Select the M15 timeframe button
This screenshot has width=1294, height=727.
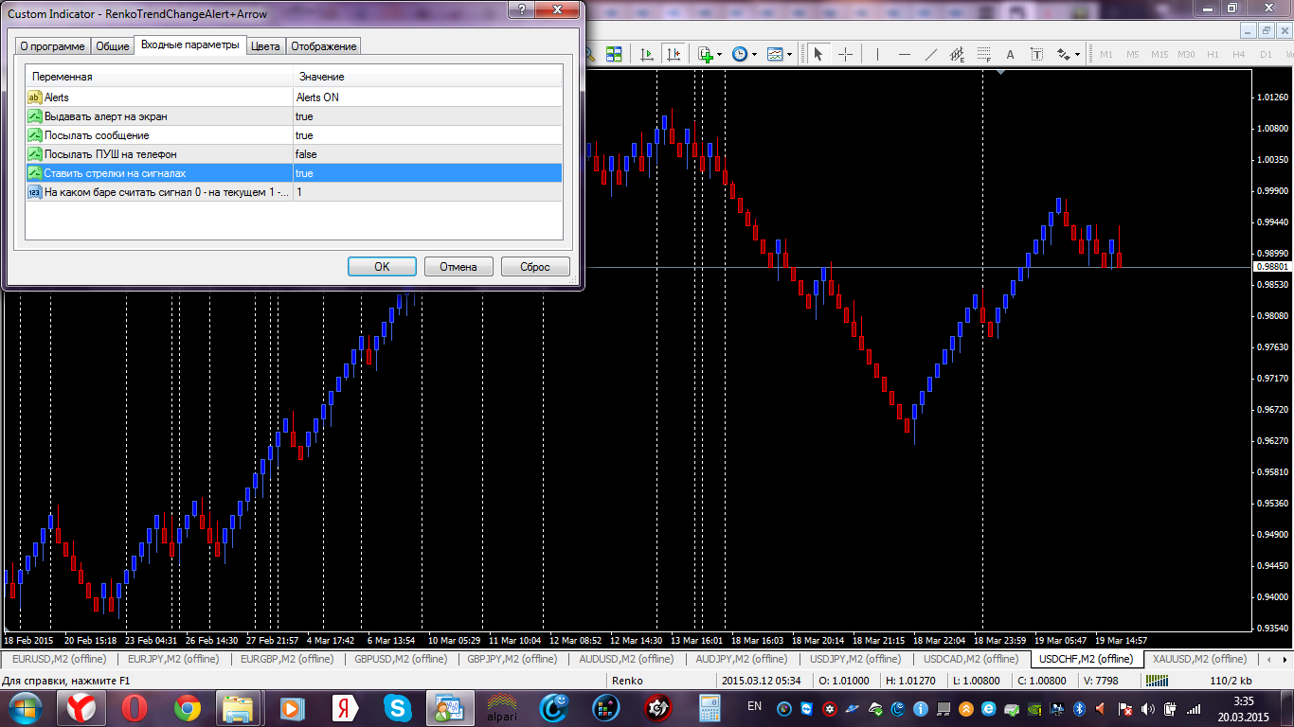tap(1159, 54)
